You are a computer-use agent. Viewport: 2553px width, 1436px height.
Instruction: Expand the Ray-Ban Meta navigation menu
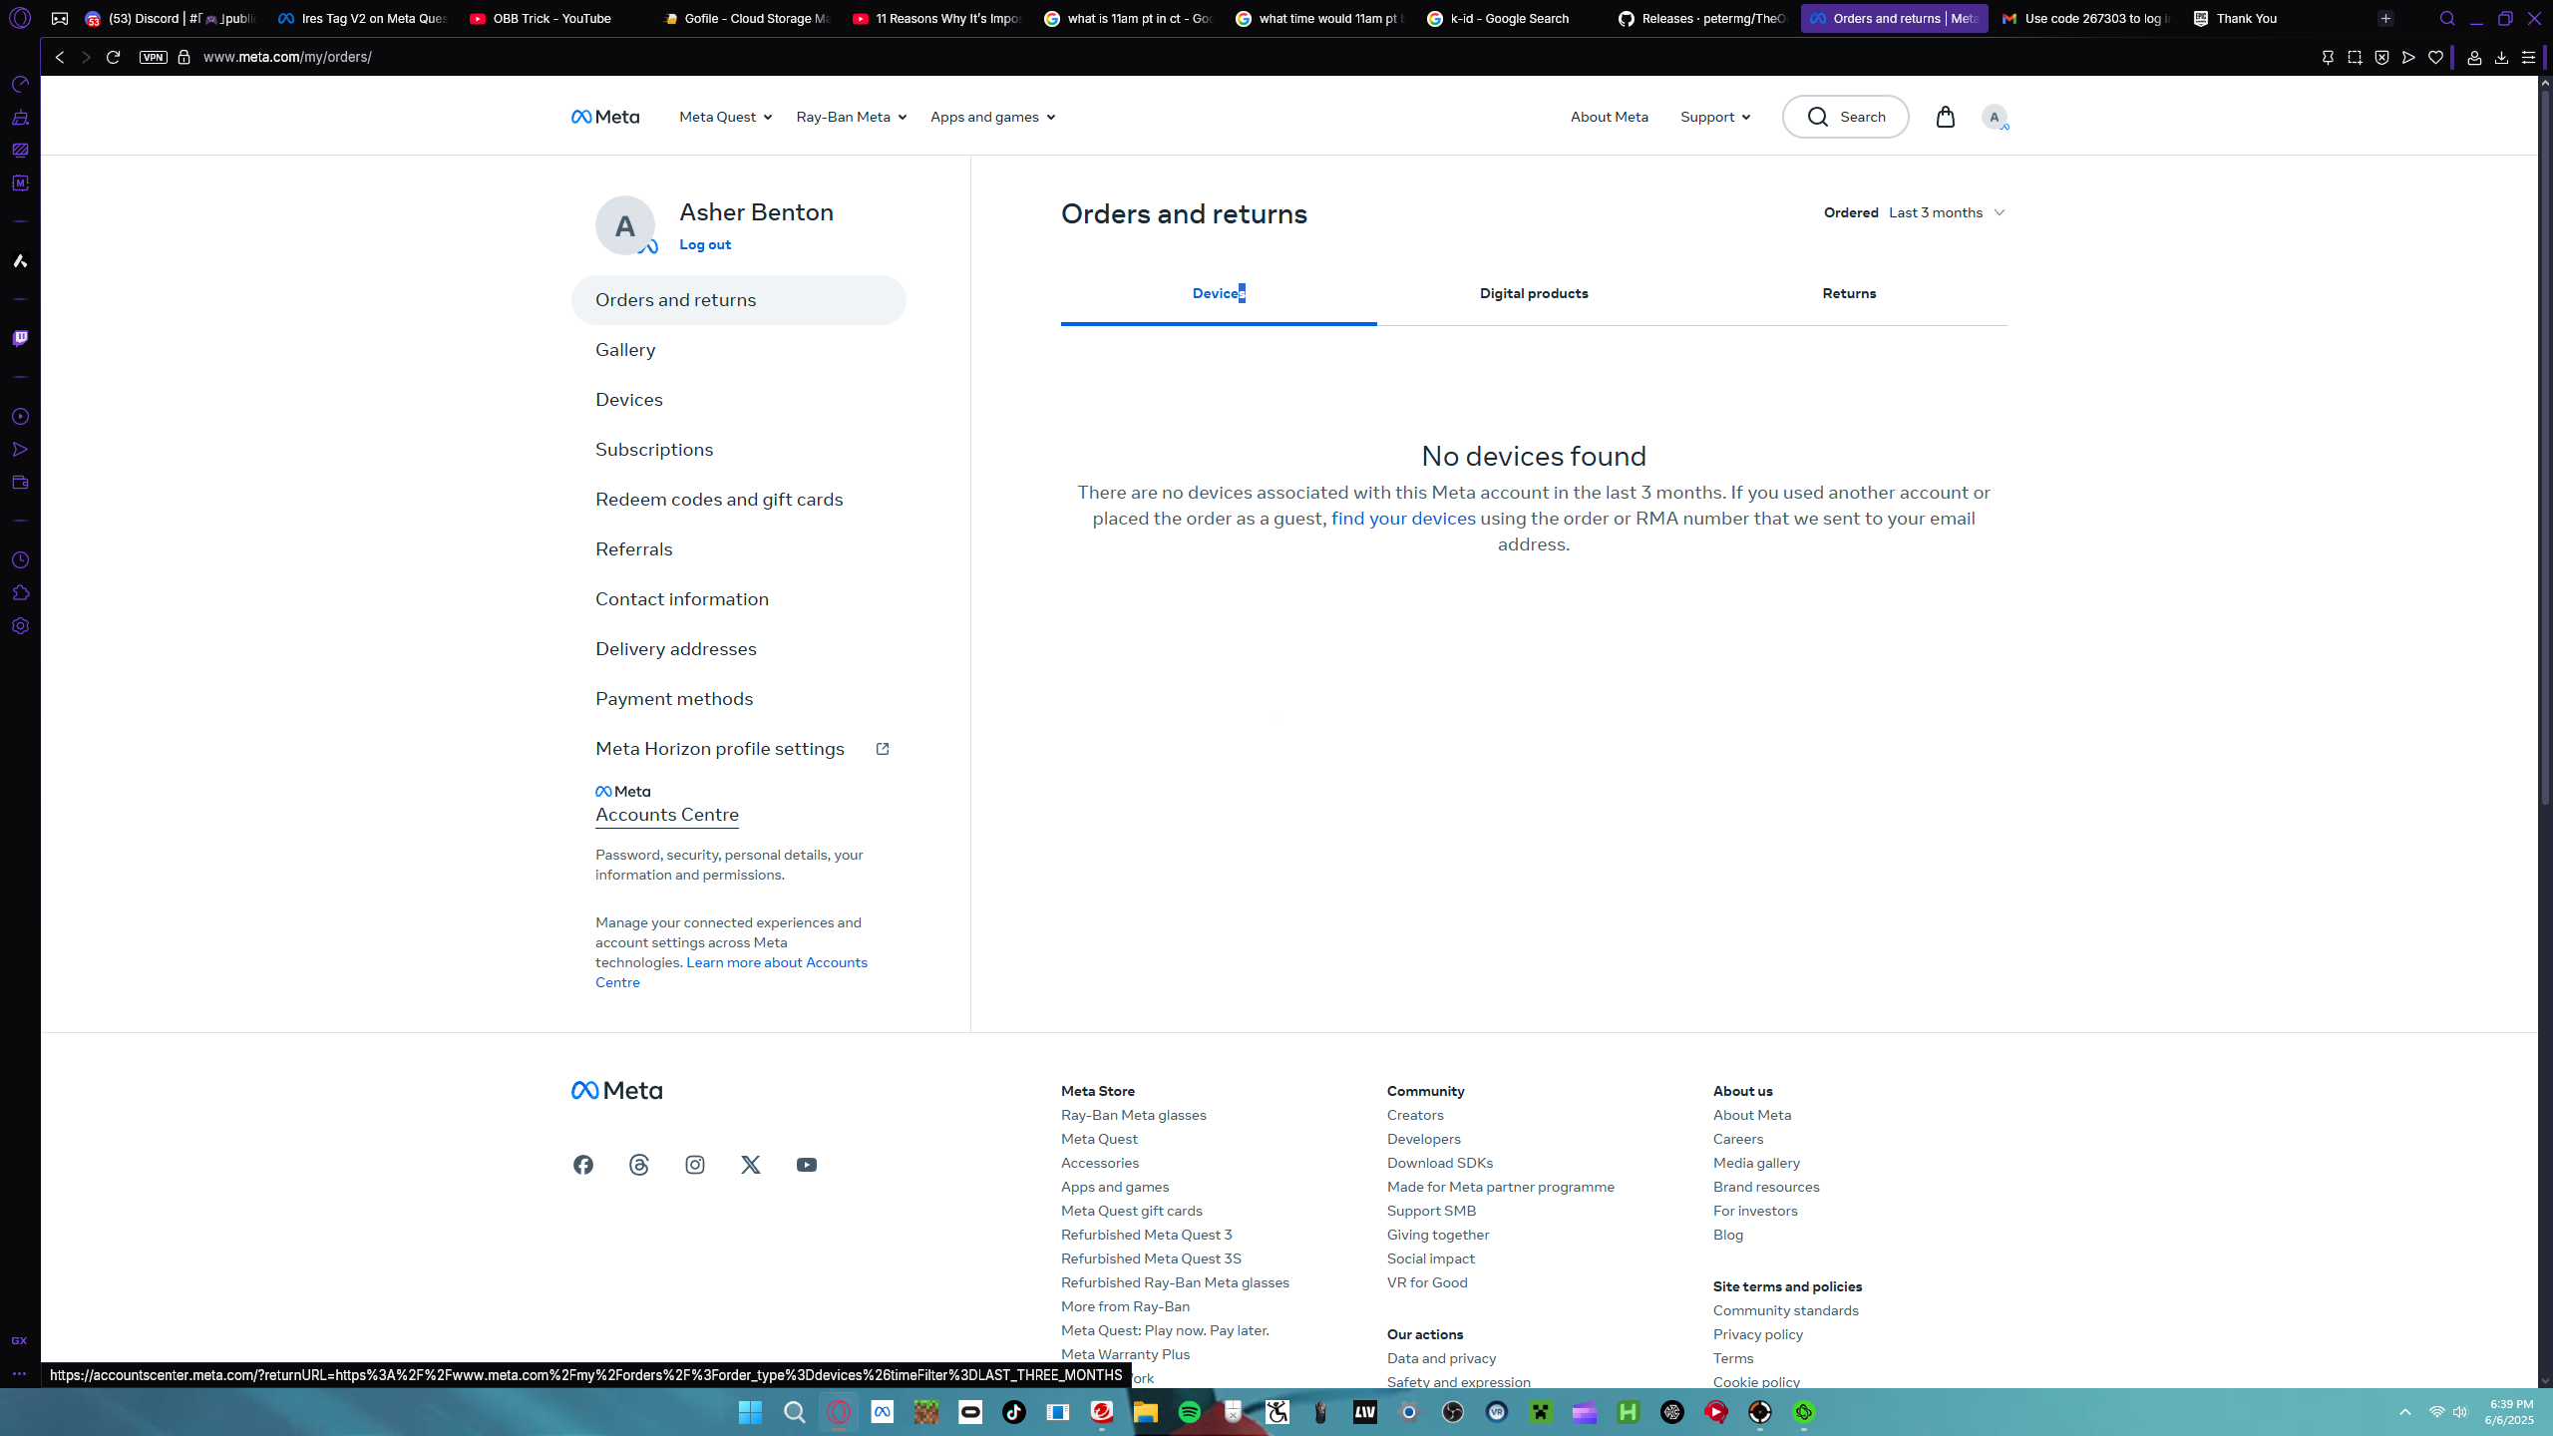[x=851, y=117]
